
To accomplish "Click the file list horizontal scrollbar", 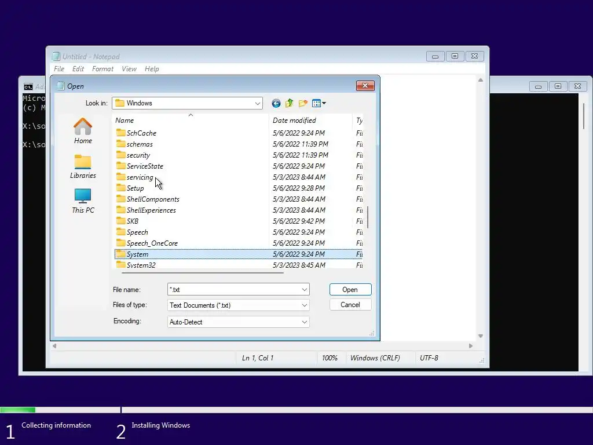I will tap(202, 272).
